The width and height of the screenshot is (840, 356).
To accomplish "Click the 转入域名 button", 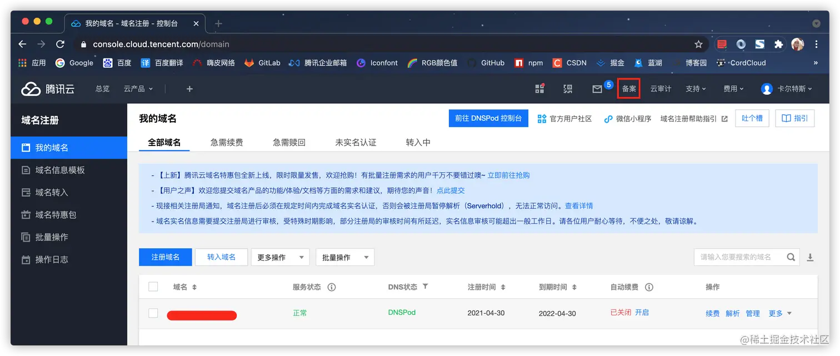I will (221, 257).
